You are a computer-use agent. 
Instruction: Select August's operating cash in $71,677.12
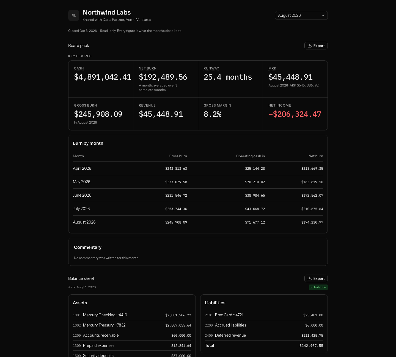[255, 222]
